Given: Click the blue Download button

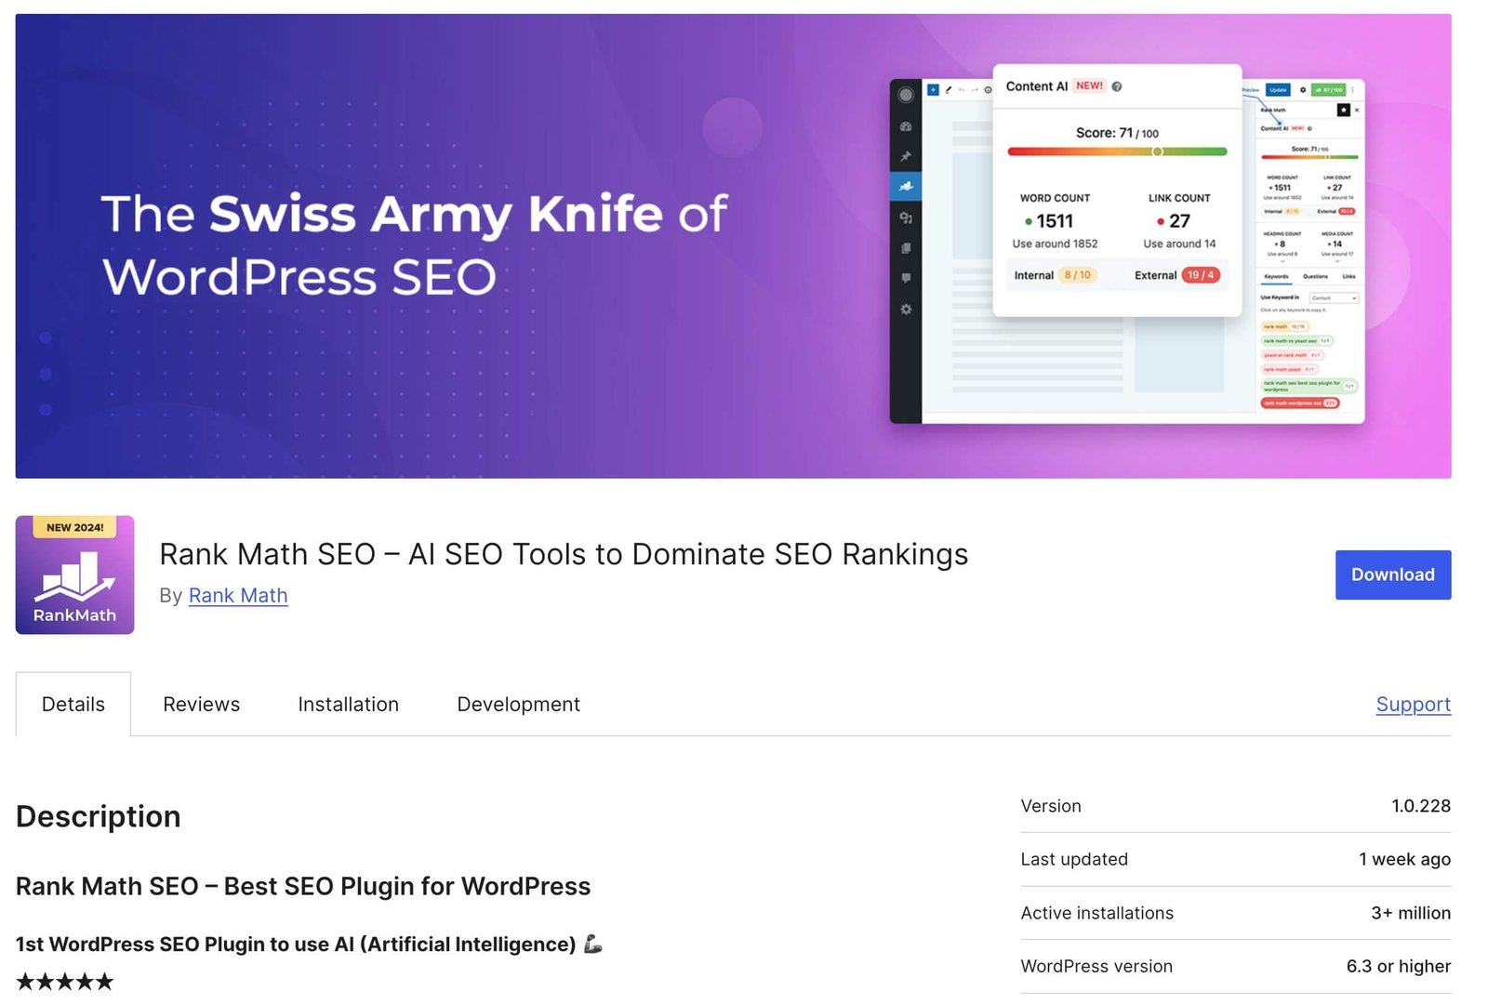Looking at the screenshot, I should pos(1392,575).
